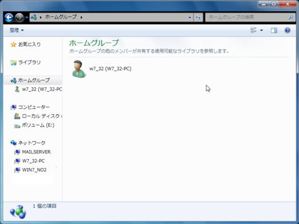Screen dimensions: 299x224
Task: Open address bar history dropdown
Action: point(190,17)
